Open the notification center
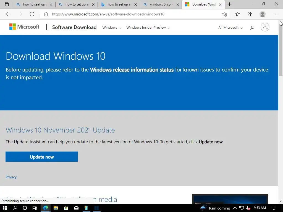This screenshot has width=283, height=212. click(274, 208)
